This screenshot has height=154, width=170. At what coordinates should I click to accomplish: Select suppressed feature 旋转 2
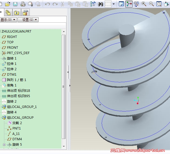click(x=12, y=101)
